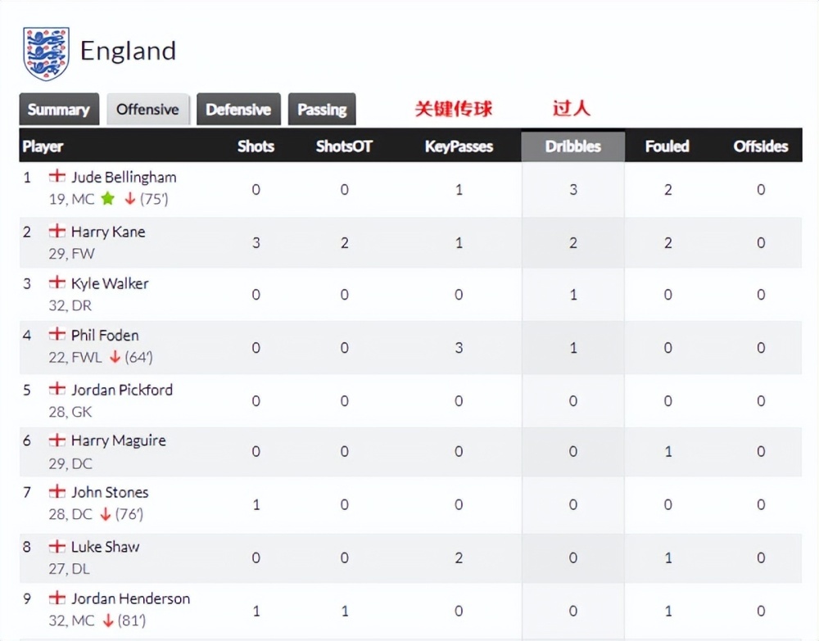The image size is (819, 641).
Task: Open Jordan Pickford's player profile
Action: coord(122,390)
